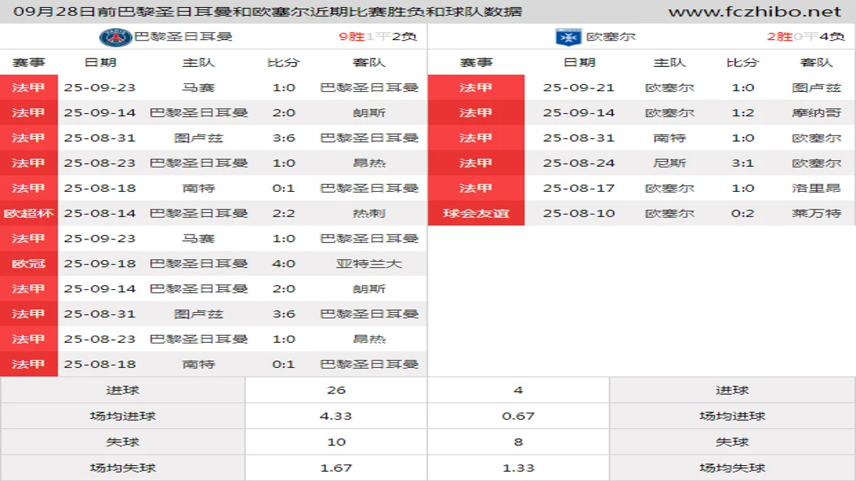This screenshot has width=856, height=481.
Task: Open the www.fczhibo.net website link
Action: pyautogui.click(x=755, y=11)
